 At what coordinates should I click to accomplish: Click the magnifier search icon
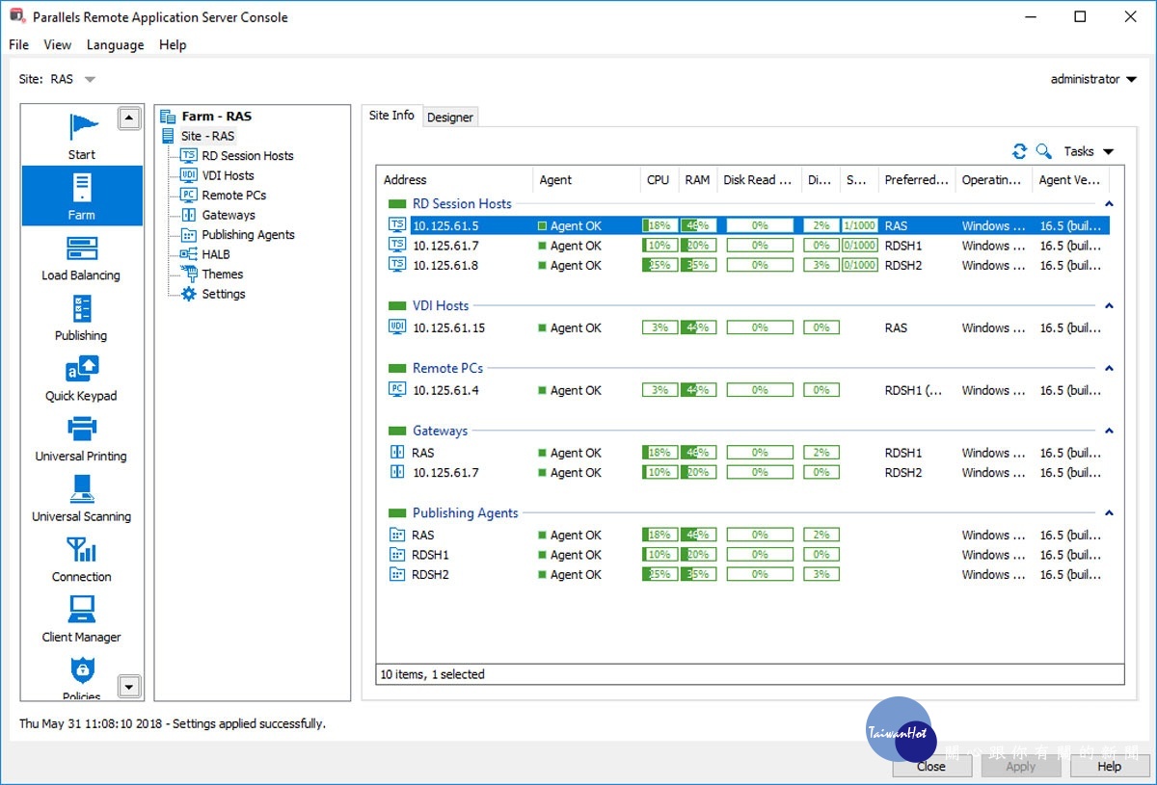click(x=1043, y=151)
